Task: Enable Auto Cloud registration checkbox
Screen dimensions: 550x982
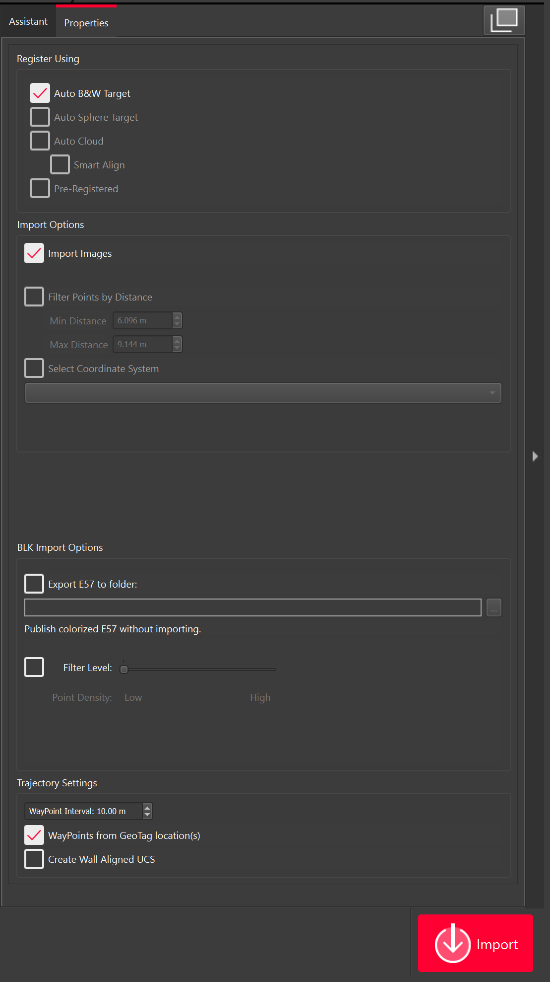Action: pos(40,141)
